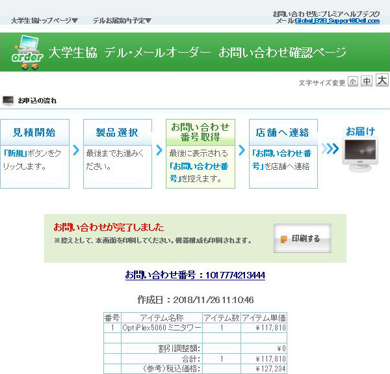Click the アイテム単価 column header
390x374 pixels.
coord(264,318)
